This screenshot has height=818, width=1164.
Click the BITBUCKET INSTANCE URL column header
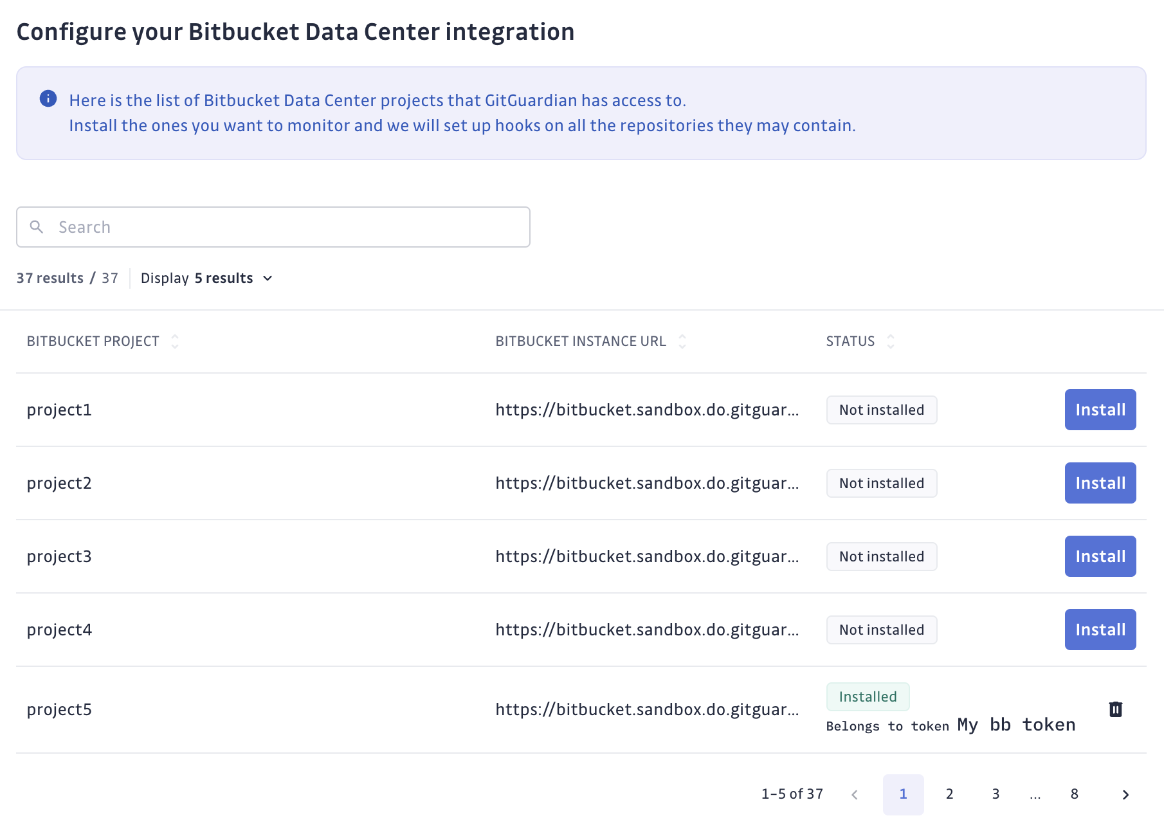(x=581, y=341)
